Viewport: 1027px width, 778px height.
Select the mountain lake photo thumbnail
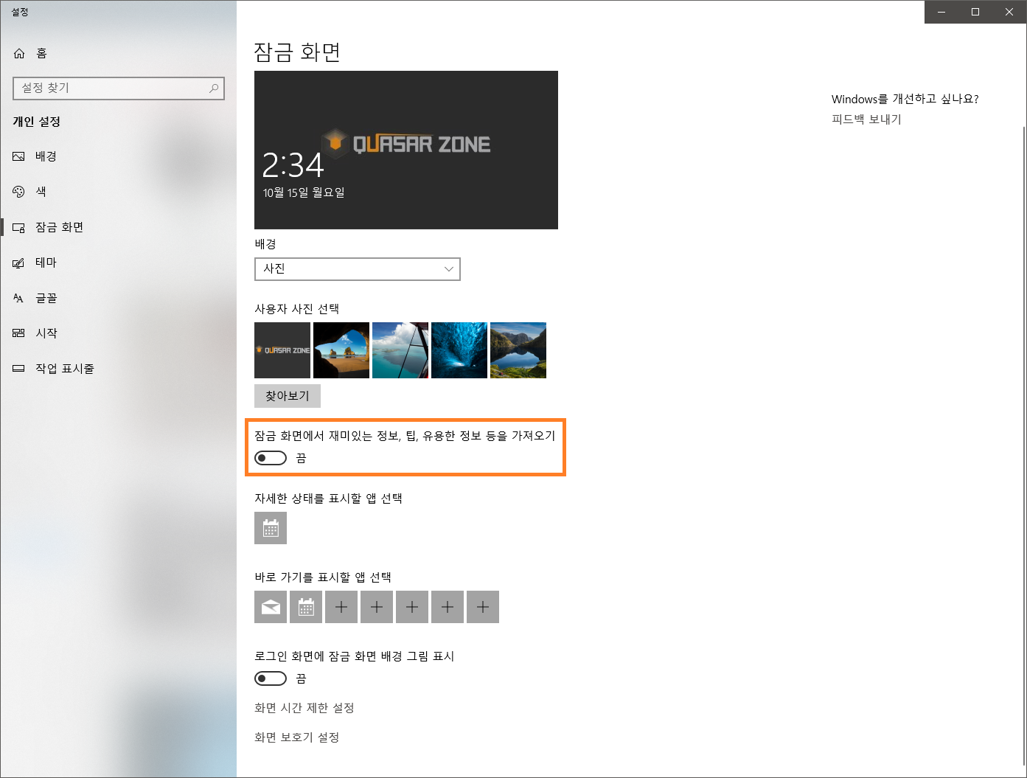(x=518, y=350)
